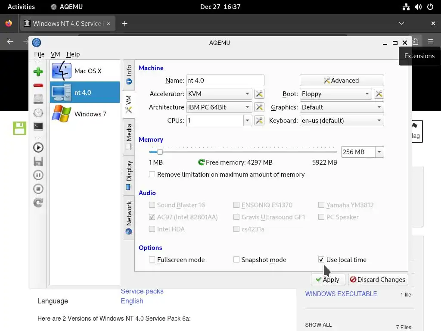Click Discard Changes button
The height and width of the screenshot is (331, 441).
pyautogui.click(x=378, y=279)
